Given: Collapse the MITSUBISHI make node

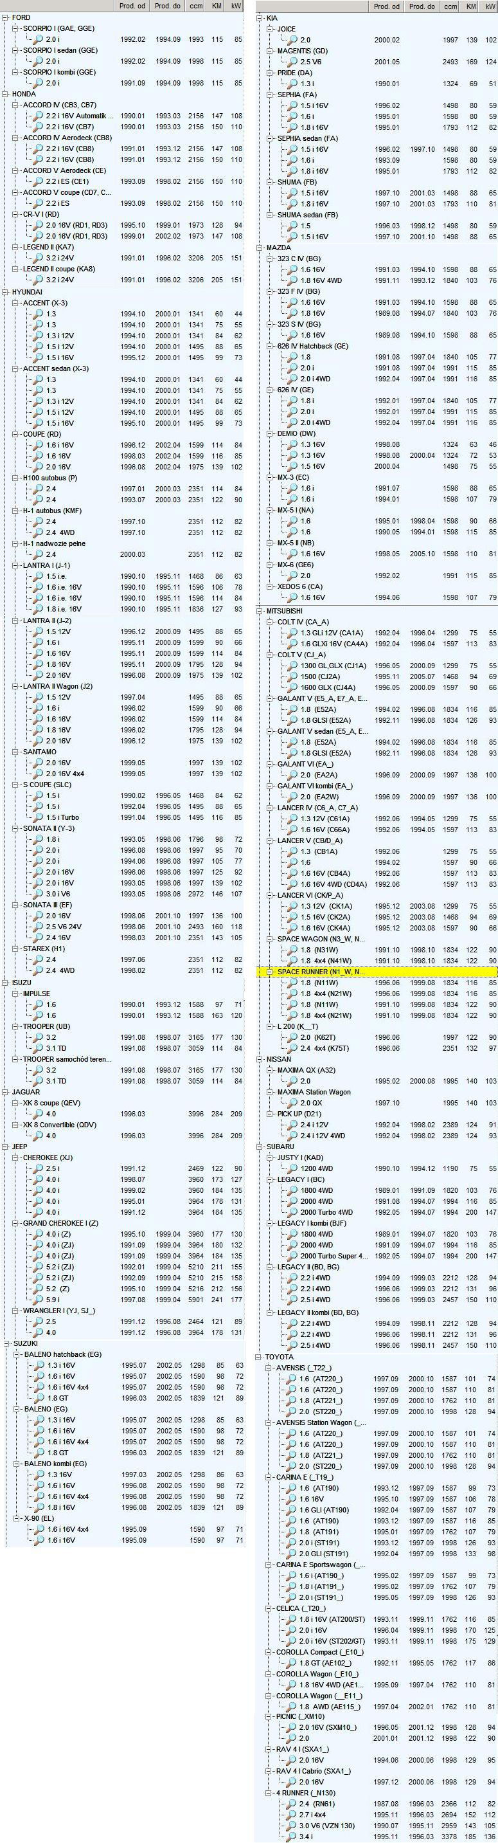Looking at the screenshot, I should 260,611.
